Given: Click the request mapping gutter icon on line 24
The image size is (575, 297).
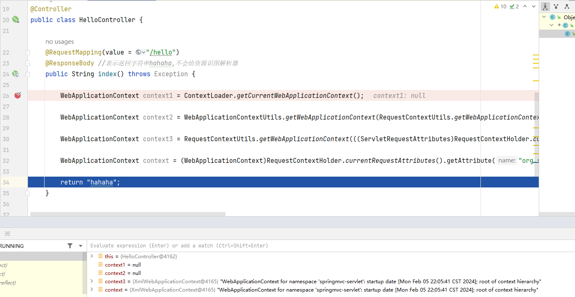Looking at the screenshot, I should coord(15,74).
